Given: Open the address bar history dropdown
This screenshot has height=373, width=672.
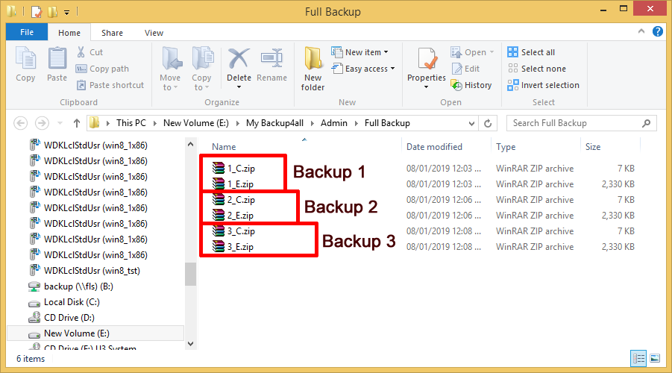Looking at the screenshot, I should tap(471, 124).
